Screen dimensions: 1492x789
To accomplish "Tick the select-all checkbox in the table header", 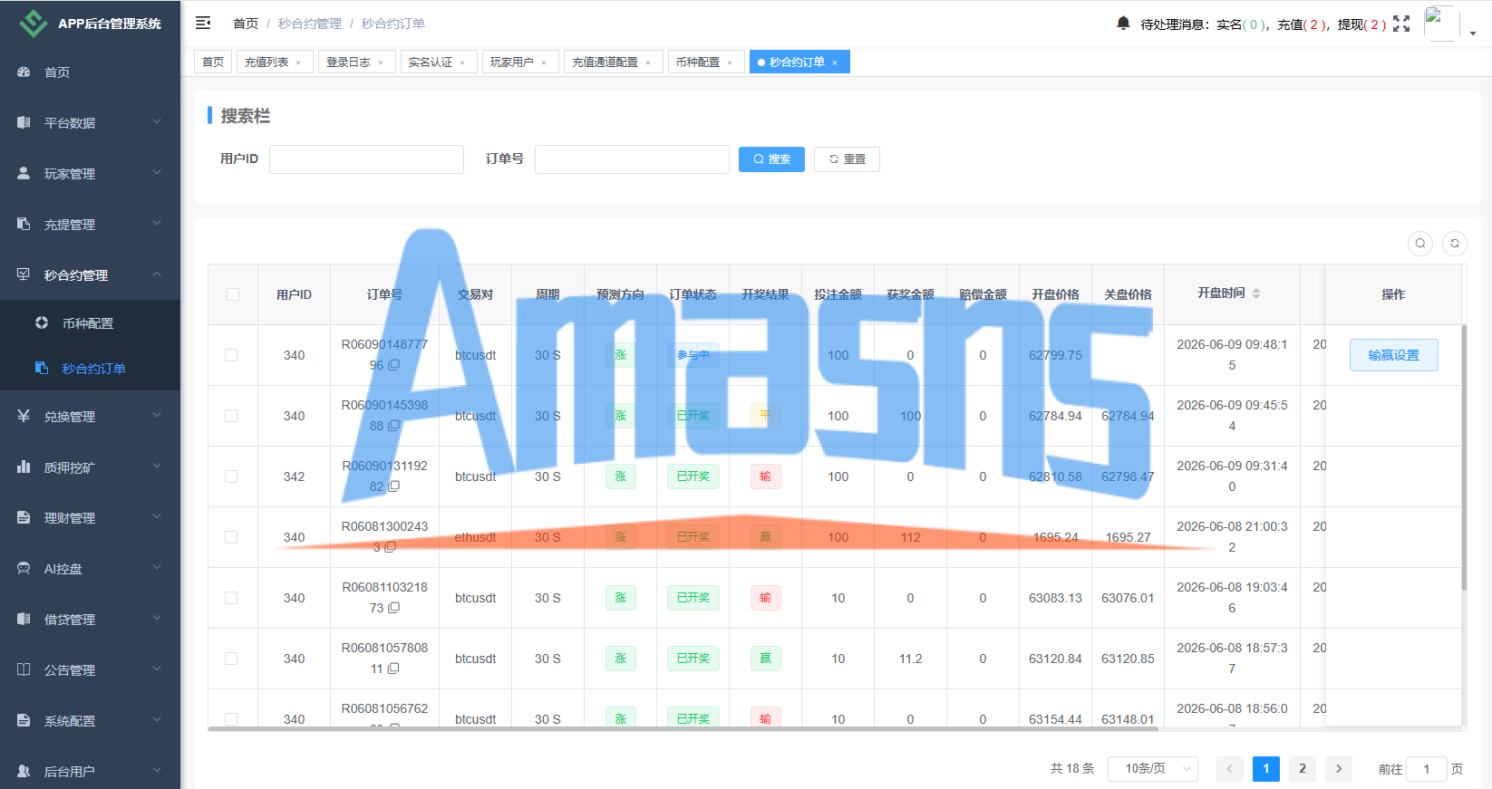I will click(233, 294).
